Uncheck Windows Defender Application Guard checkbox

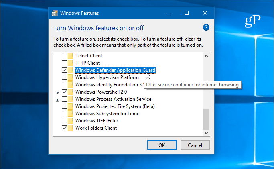coord(64,70)
